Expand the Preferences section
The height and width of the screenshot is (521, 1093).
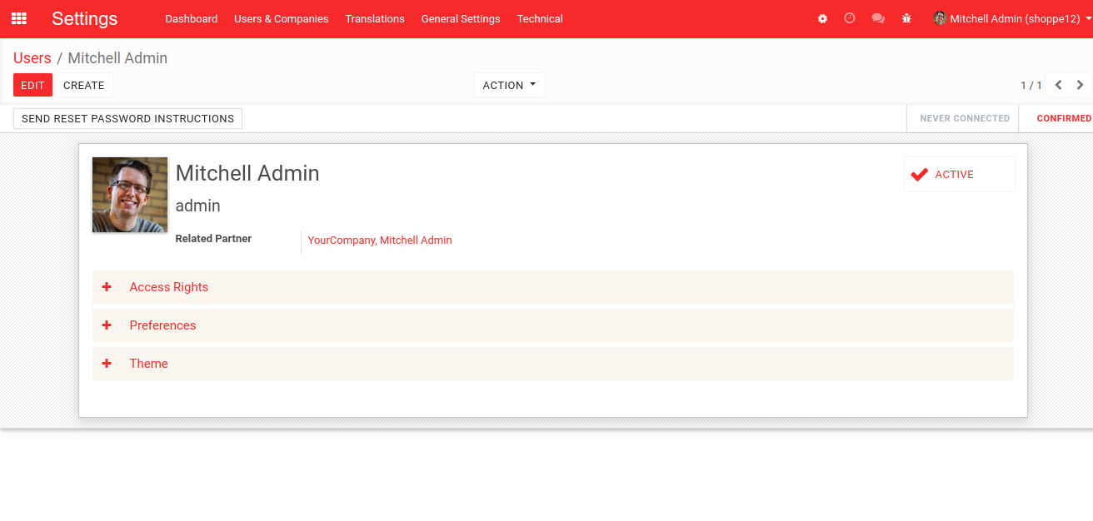pos(553,325)
